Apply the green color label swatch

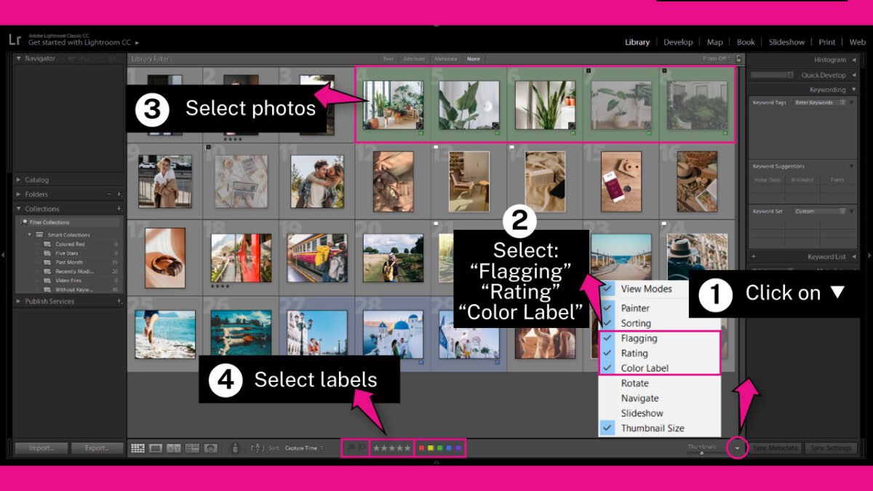coord(440,447)
